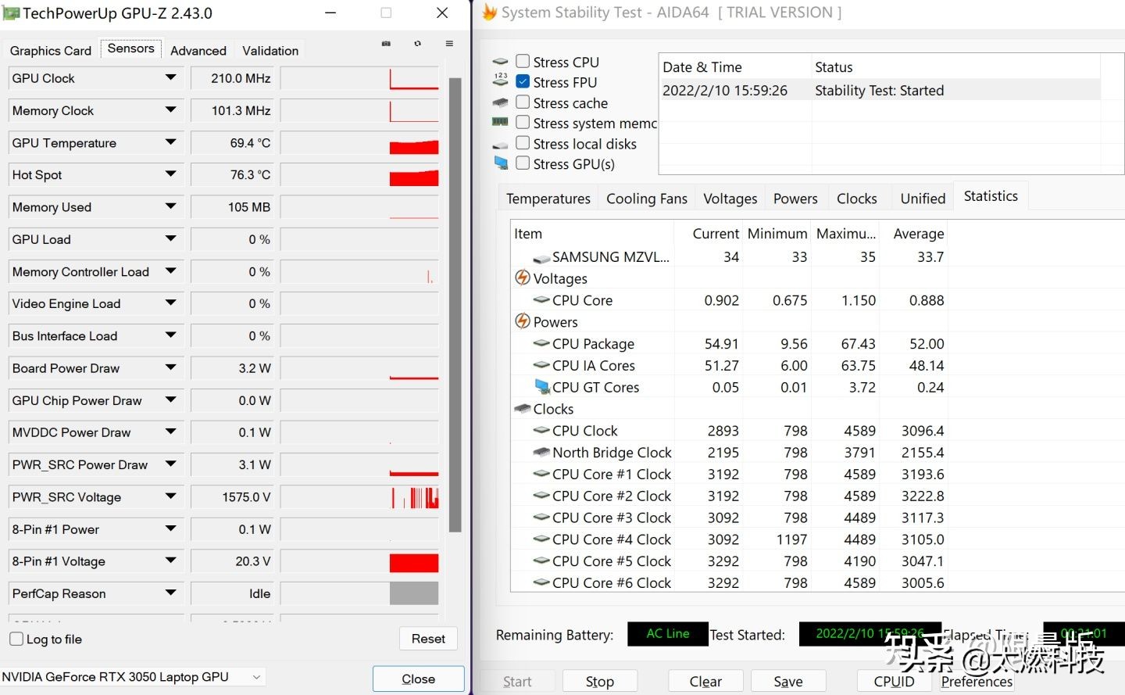1125x695 pixels.
Task: Open CPUID from the AIDA64 test window
Action: pyautogui.click(x=894, y=682)
